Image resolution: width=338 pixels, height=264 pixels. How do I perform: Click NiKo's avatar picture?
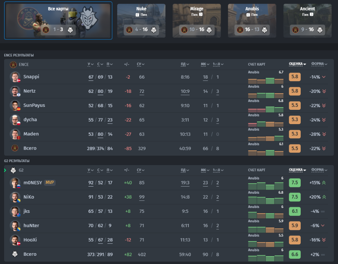pyautogui.click(x=15, y=197)
